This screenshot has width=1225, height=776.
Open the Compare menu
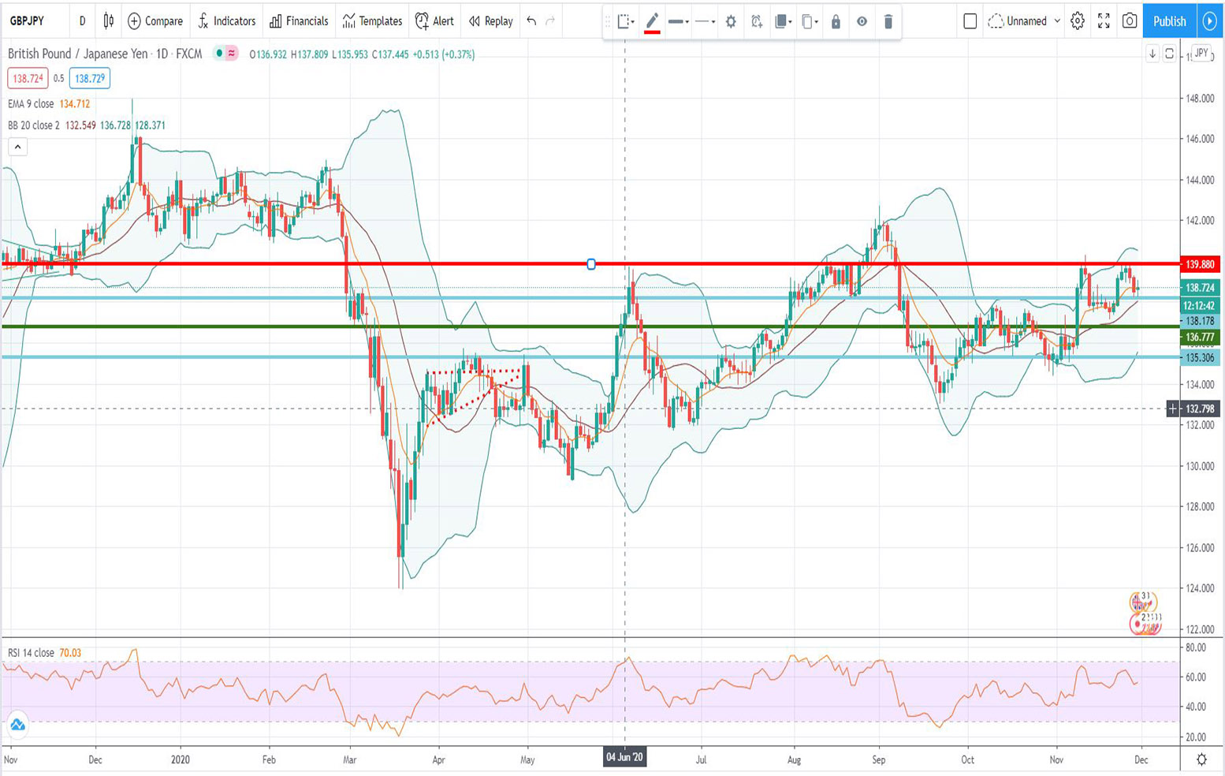[x=155, y=21]
